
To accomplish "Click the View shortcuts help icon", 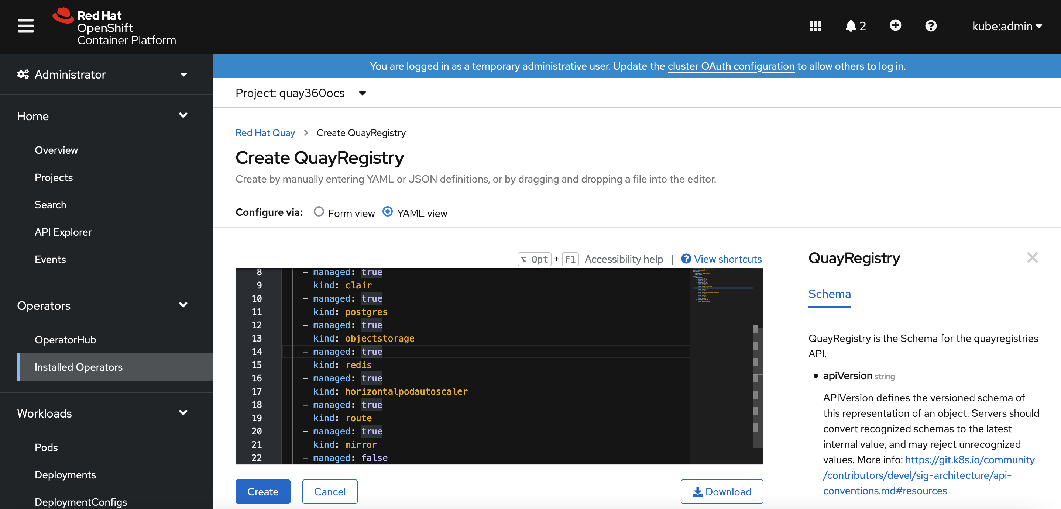I will coord(686,259).
